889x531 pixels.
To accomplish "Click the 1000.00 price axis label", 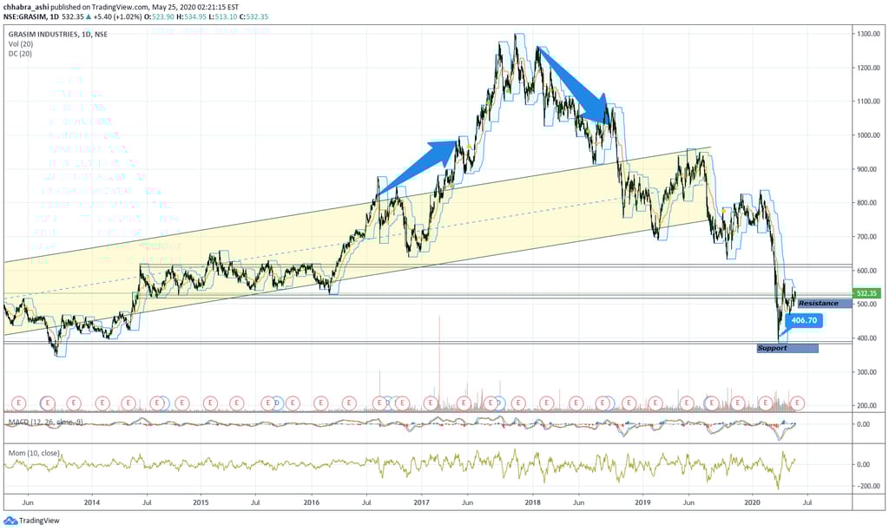I will 868,135.
